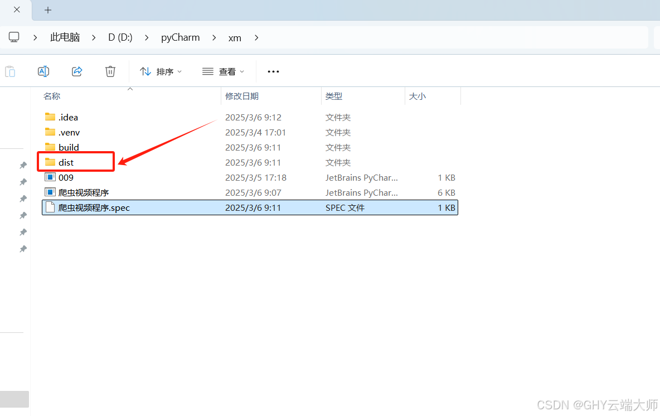Sort by 修改日期 column header
This screenshot has height=416, width=660.
241,96
